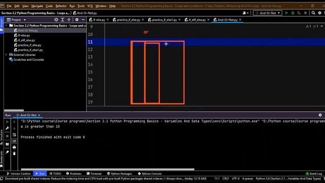
Task: Run with coverage icon in toolbar
Action: (299, 13)
